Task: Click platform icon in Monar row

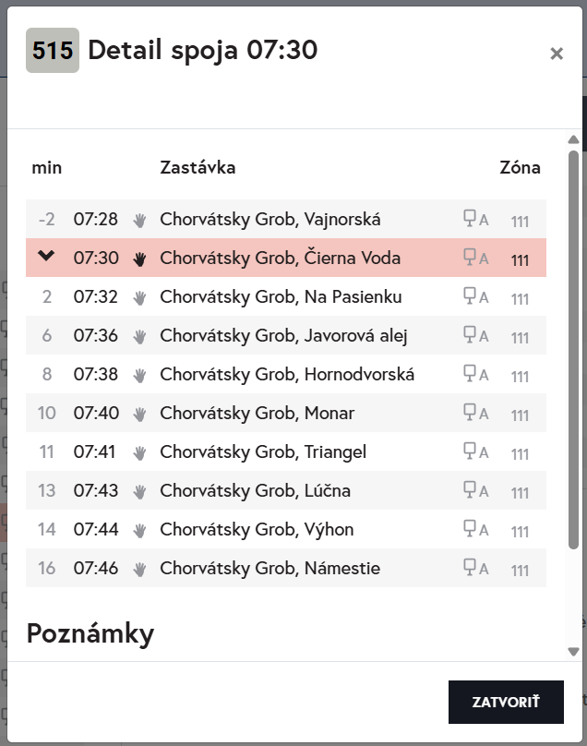Action: (x=474, y=414)
